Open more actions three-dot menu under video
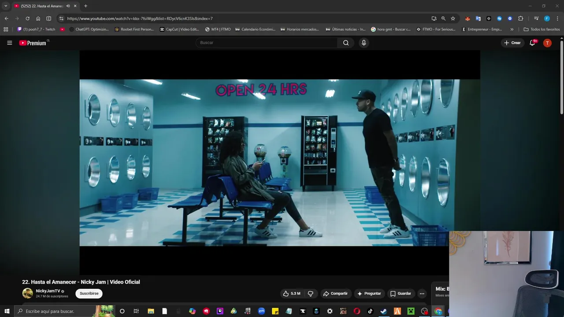Image resolution: width=564 pixels, height=317 pixels. click(x=422, y=294)
